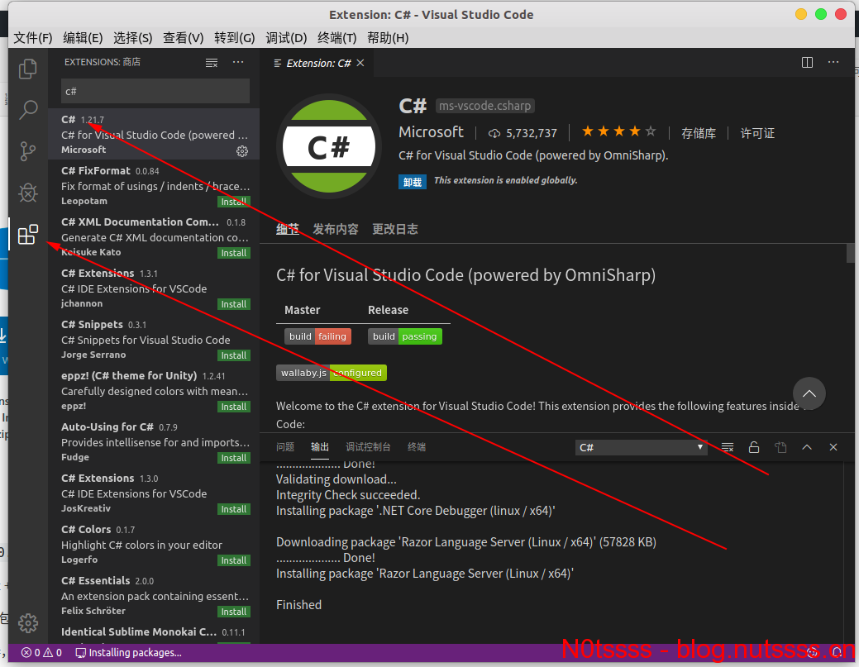Click the 卸载 uninstall button
859x667 pixels.
click(412, 182)
